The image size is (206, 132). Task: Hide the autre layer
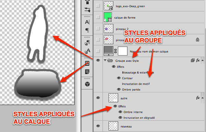(x=98, y=98)
